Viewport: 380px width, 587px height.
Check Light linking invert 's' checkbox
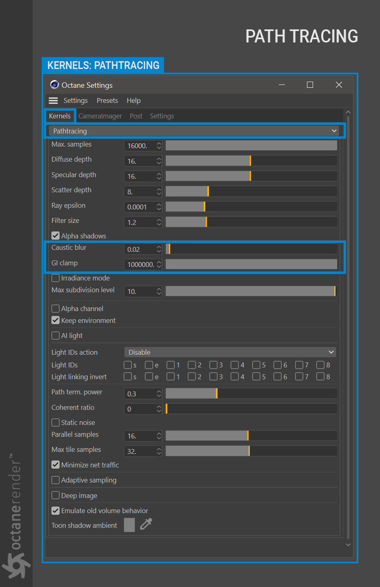[x=128, y=376]
